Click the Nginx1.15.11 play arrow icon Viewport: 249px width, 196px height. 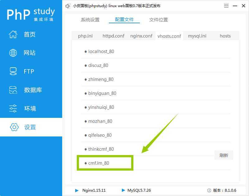tap(77, 190)
